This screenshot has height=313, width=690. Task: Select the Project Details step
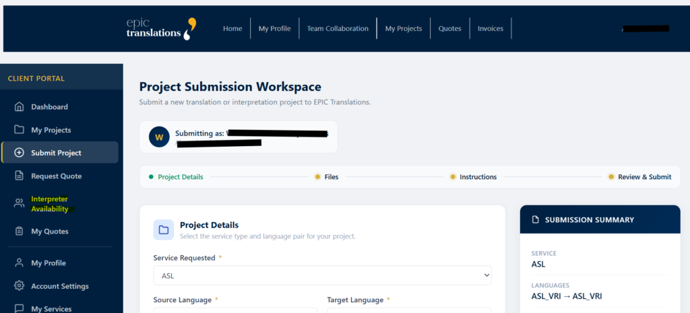[x=176, y=177]
